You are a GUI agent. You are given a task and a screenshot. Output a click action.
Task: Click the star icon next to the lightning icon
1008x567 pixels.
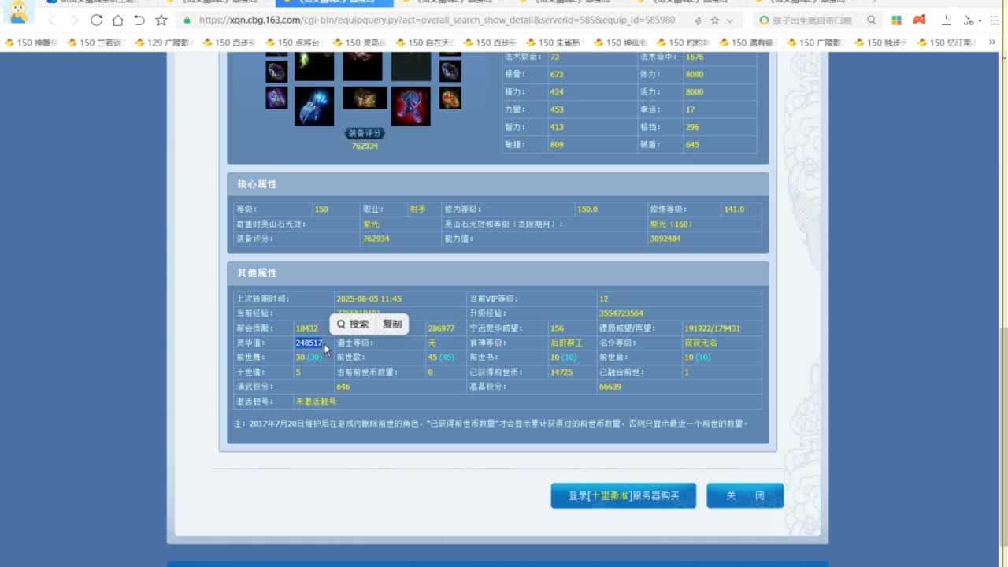(x=715, y=20)
